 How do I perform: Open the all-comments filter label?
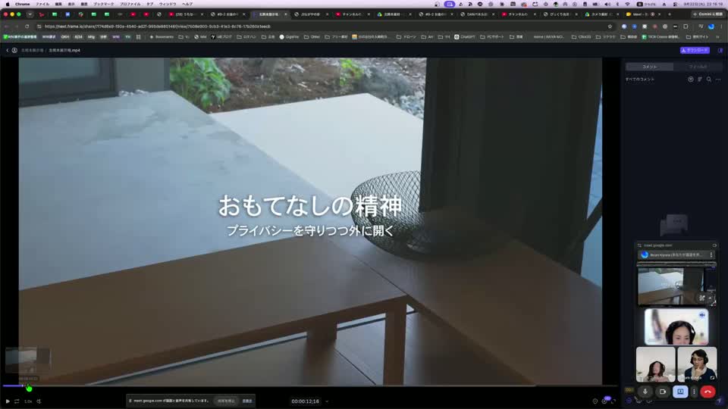[640, 80]
